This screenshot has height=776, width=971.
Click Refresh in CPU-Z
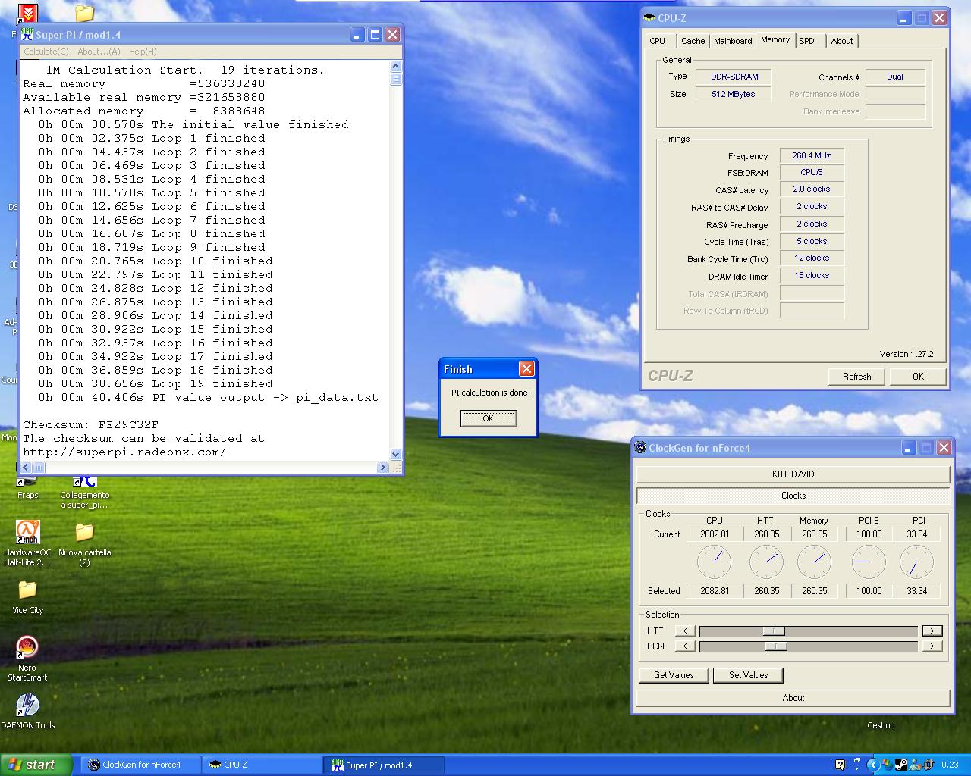point(856,376)
